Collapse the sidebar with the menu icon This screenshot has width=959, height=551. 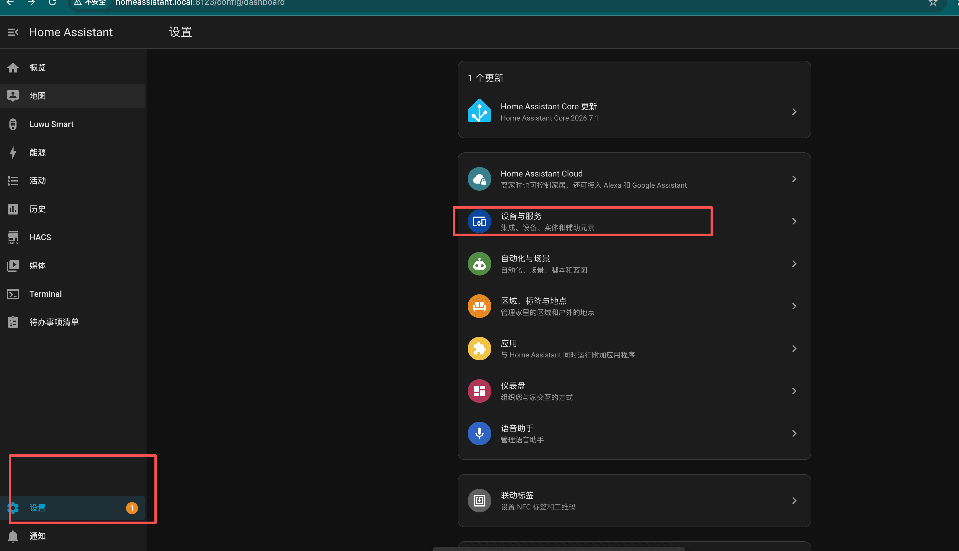pos(13,32)
